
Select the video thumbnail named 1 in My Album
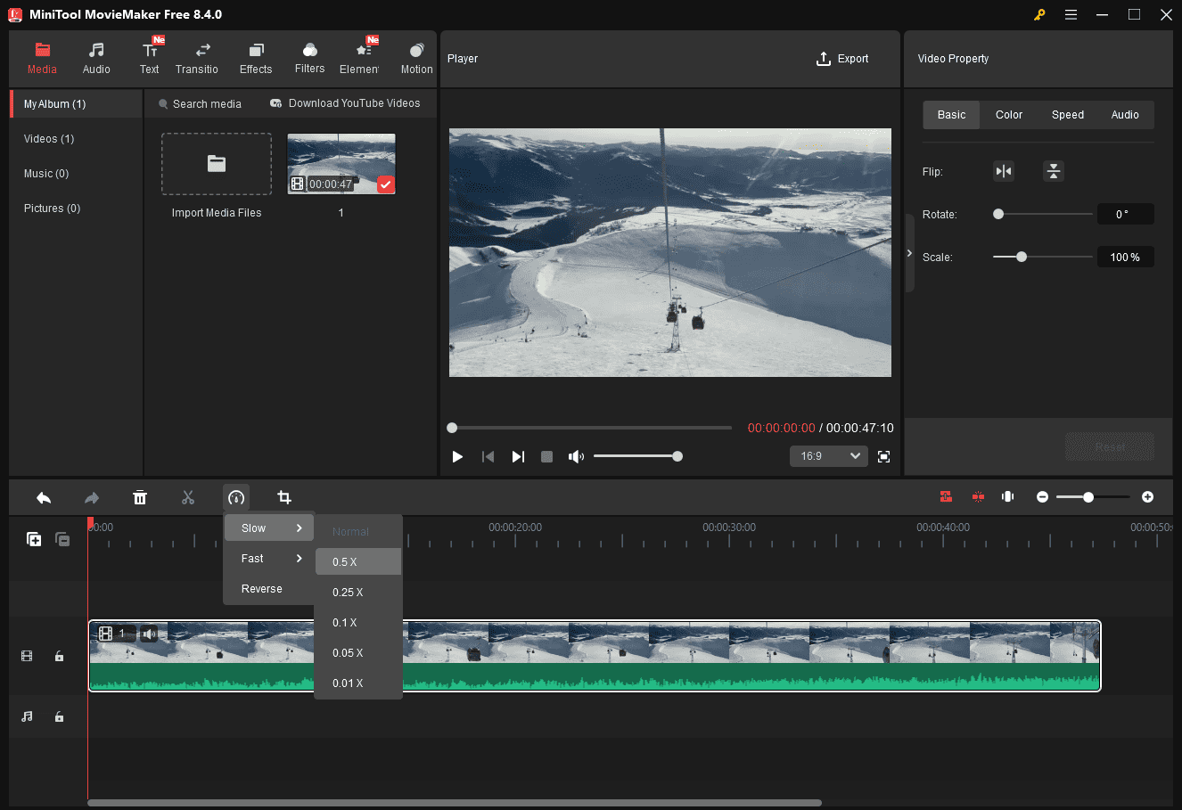pos(341,162)
